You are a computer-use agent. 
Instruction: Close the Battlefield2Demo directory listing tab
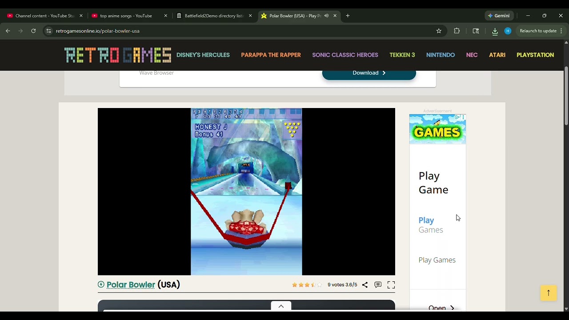[x=250, y=16]
